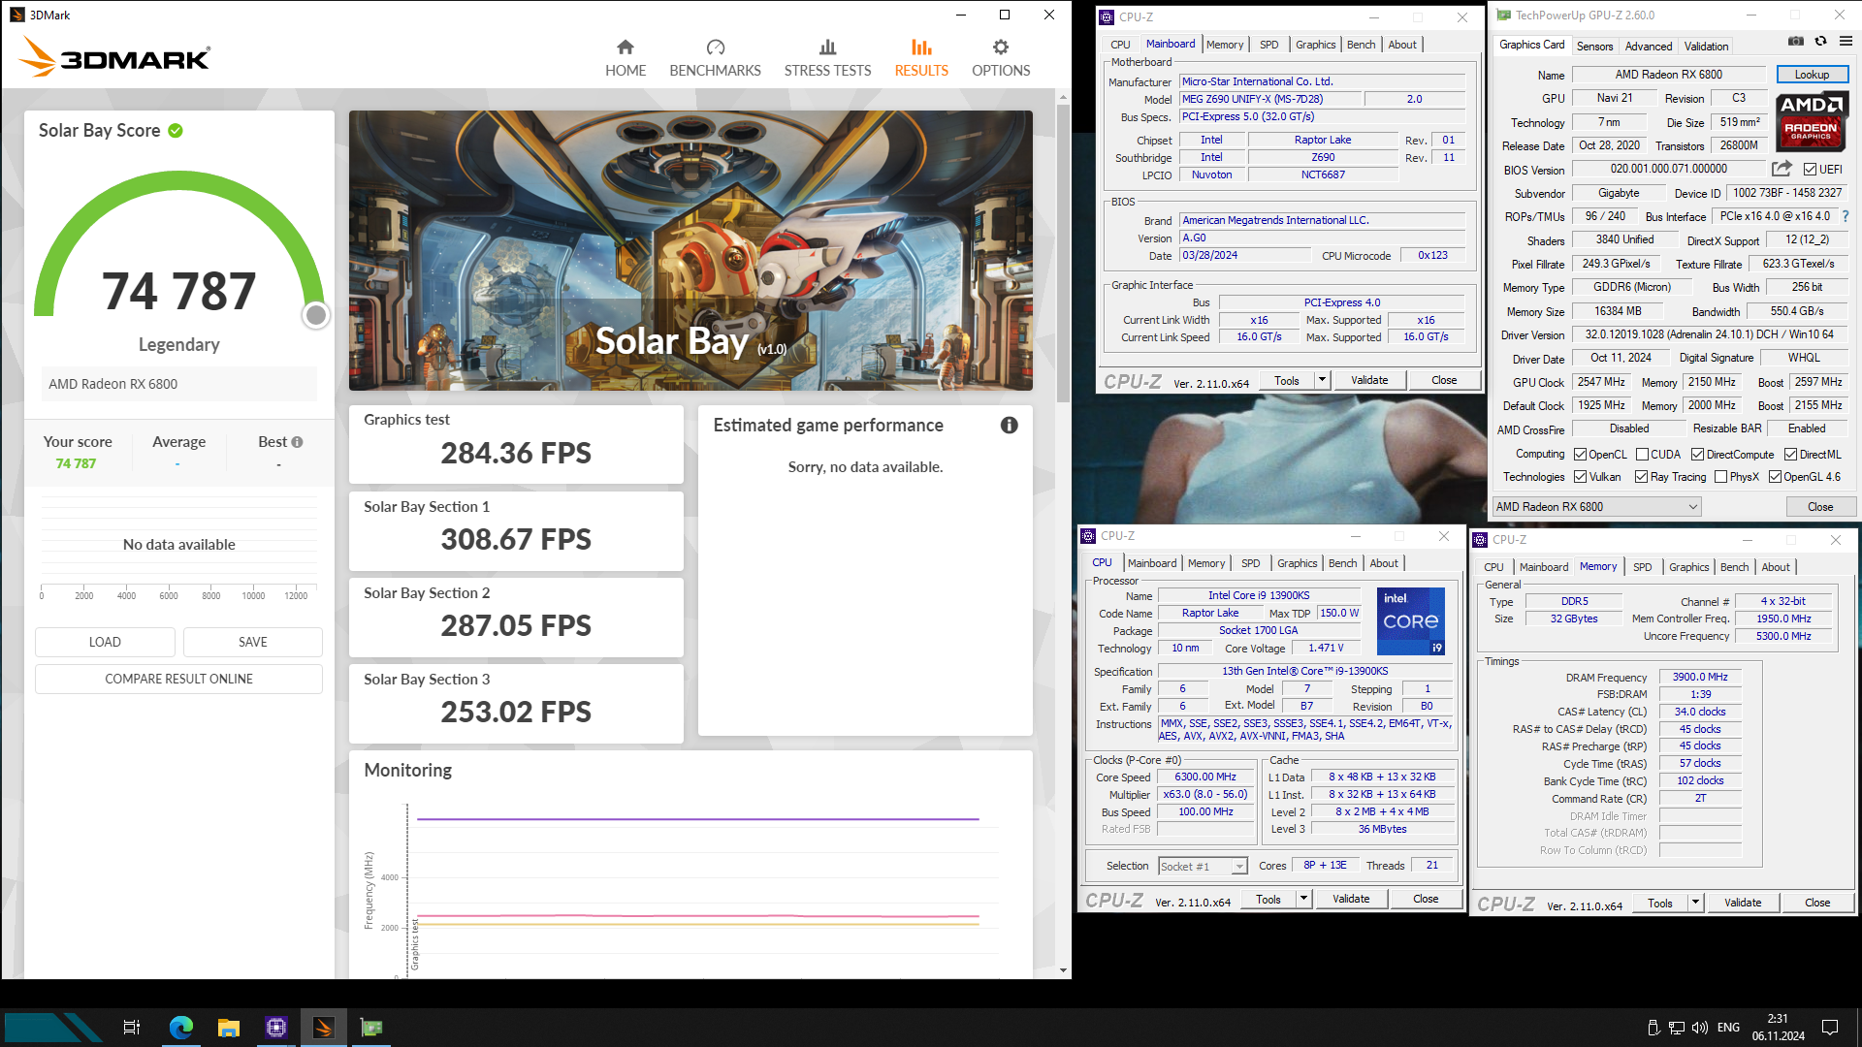1862x1047 pixels.
Task: Click Tools button in Memory CPU-Z window
Action: tap(1659, 904)
